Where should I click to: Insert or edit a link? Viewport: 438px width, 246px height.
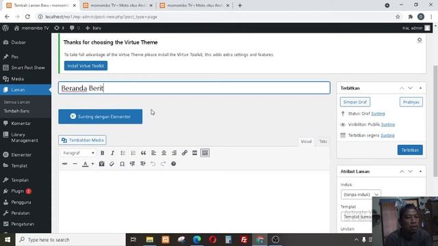click(x=184, y=153)
